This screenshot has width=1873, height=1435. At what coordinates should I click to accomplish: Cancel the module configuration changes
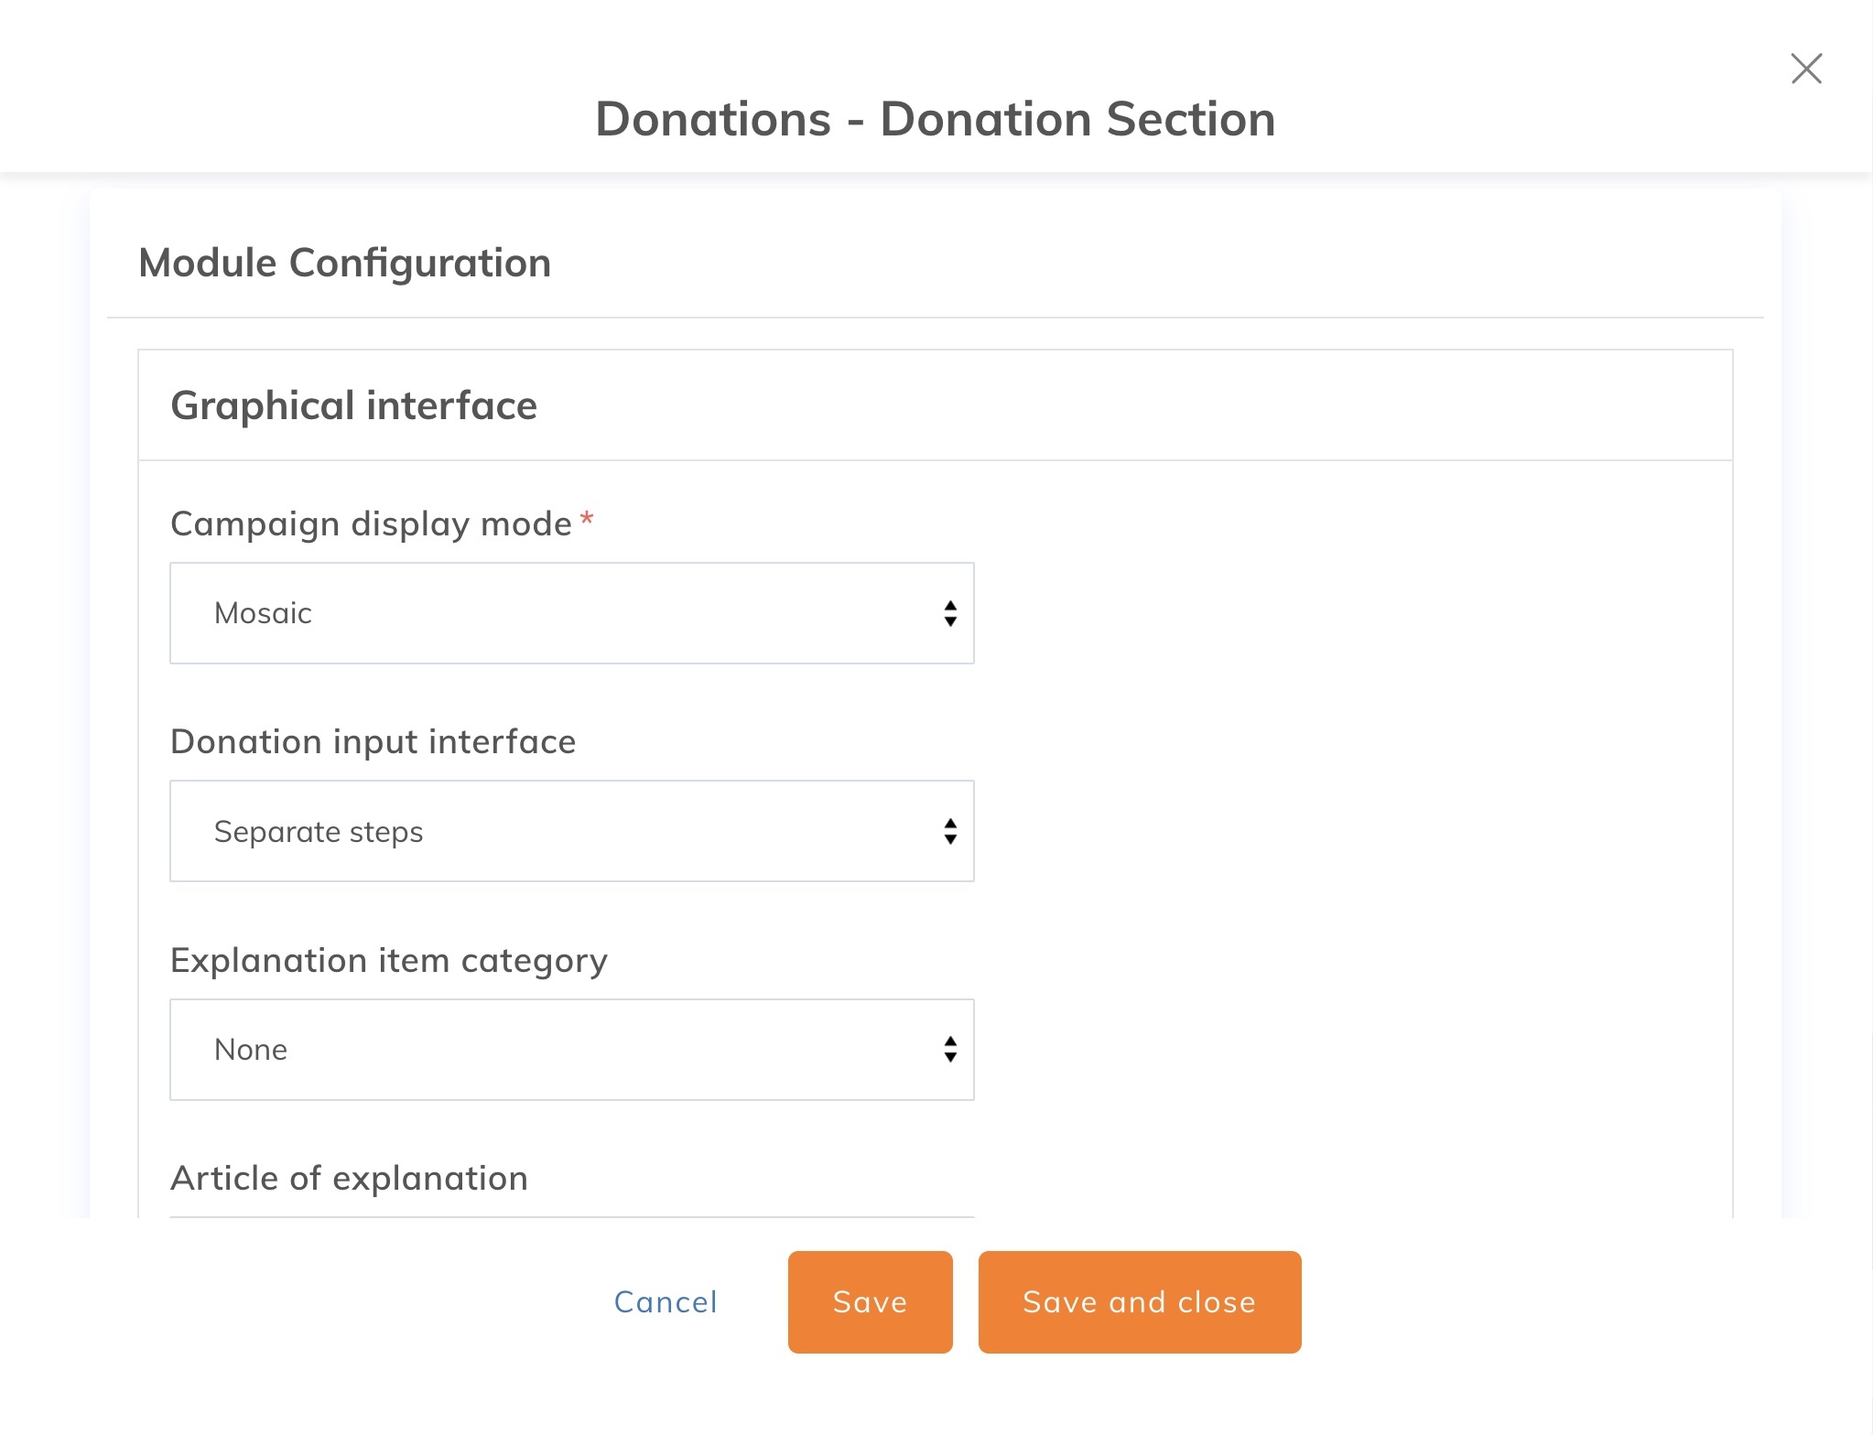pos(666,1302)
